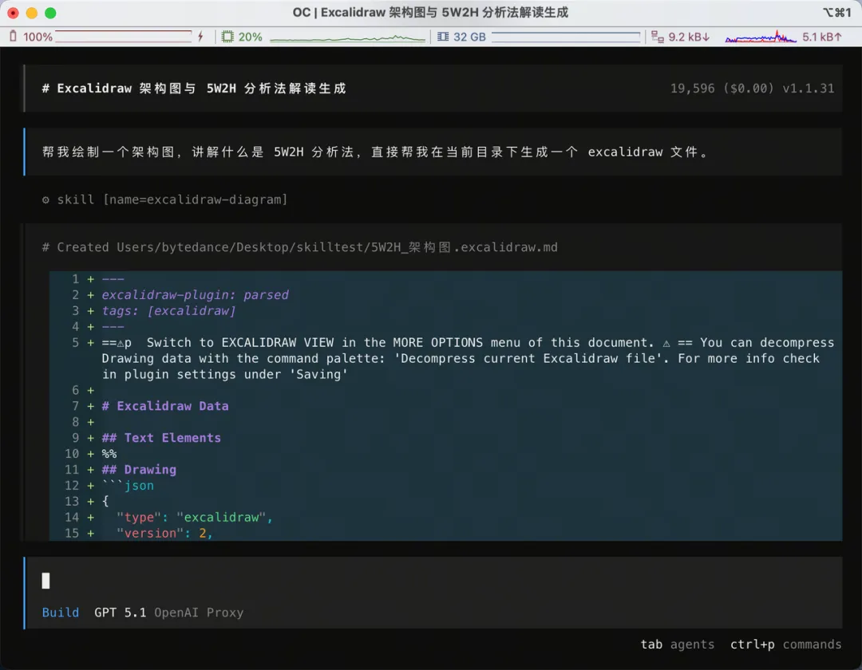
Task: Click the battery level bar
Action: (124, 37)
